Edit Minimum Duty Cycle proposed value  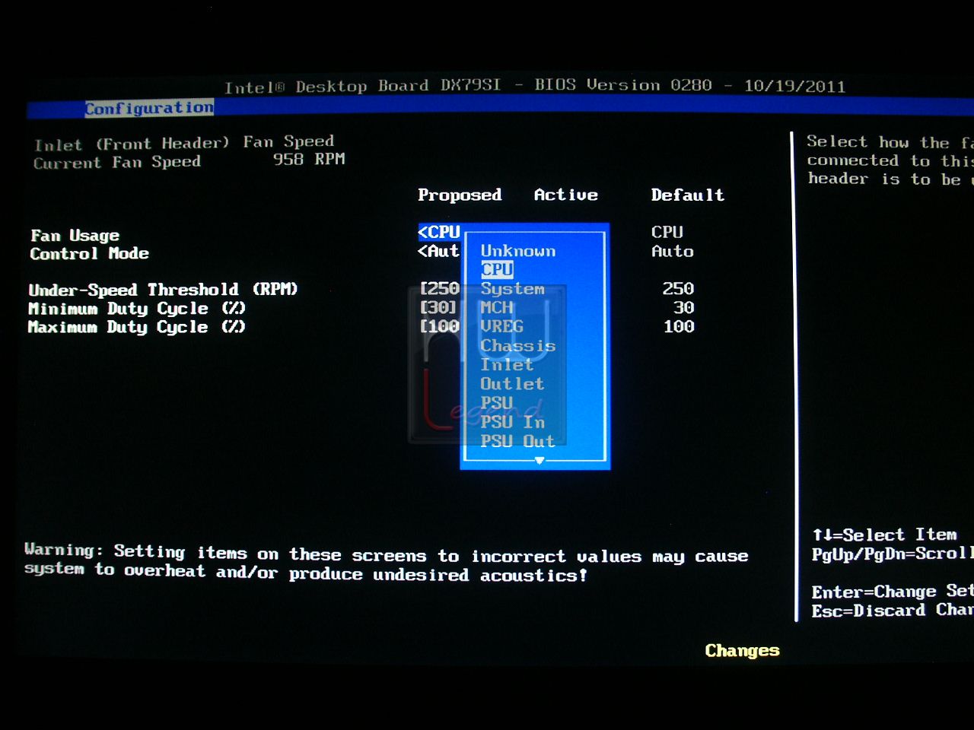pyautogui.click(x=438, y=307)
